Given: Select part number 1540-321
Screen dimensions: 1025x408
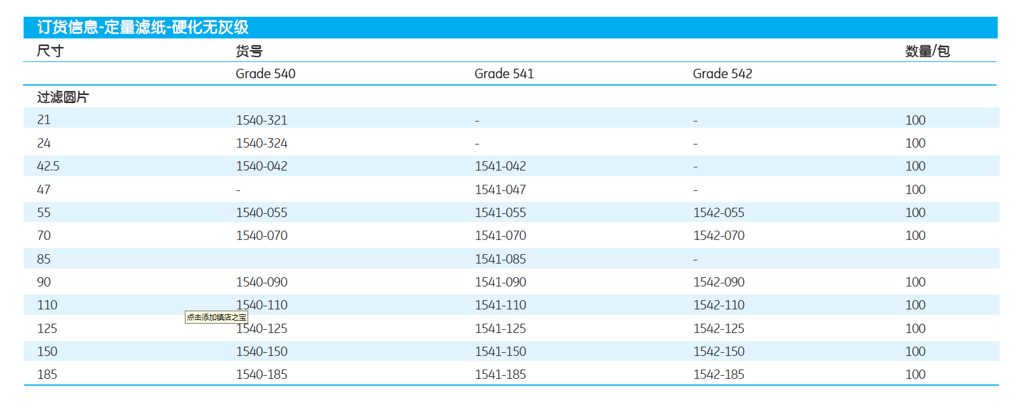Looking at the screenshot, I should pyautogui.click(x=262, y=120).
